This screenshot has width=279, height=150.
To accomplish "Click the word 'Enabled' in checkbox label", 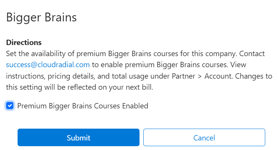I will [135, 106].
